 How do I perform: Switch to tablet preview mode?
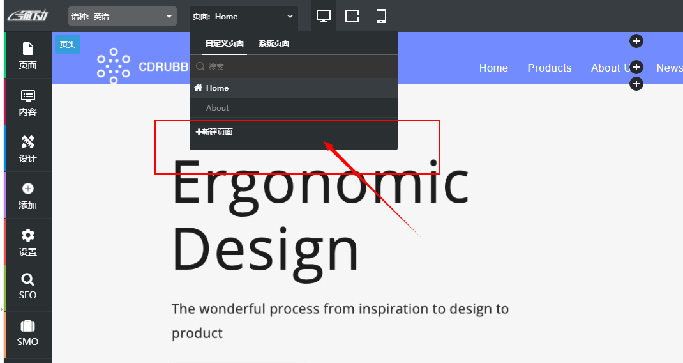[x=352, y=16]
